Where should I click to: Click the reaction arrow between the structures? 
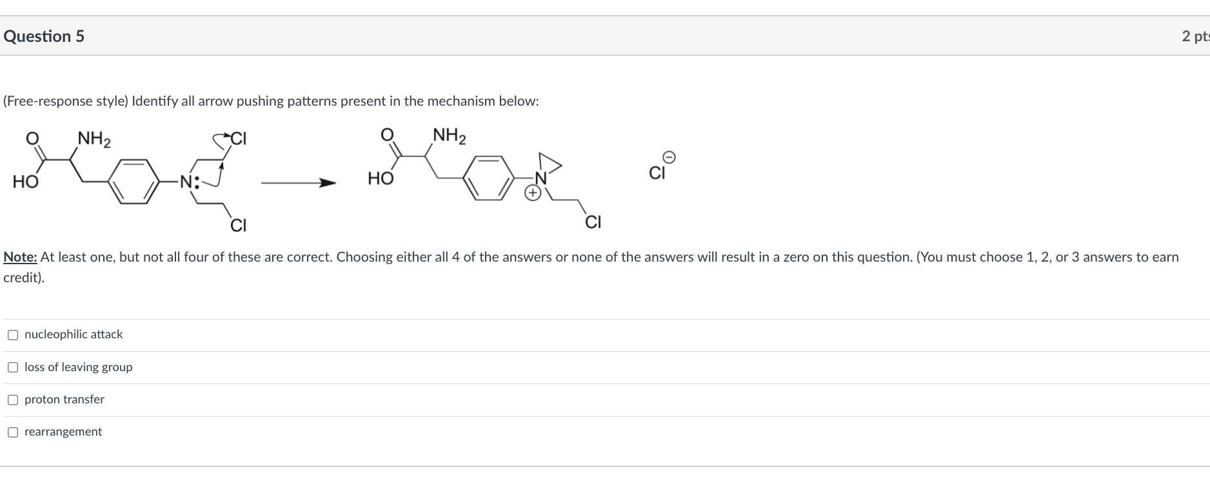299,183
